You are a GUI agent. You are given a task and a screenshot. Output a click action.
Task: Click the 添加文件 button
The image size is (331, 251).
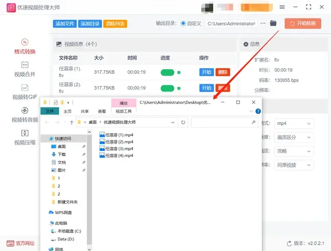(65, 24)
